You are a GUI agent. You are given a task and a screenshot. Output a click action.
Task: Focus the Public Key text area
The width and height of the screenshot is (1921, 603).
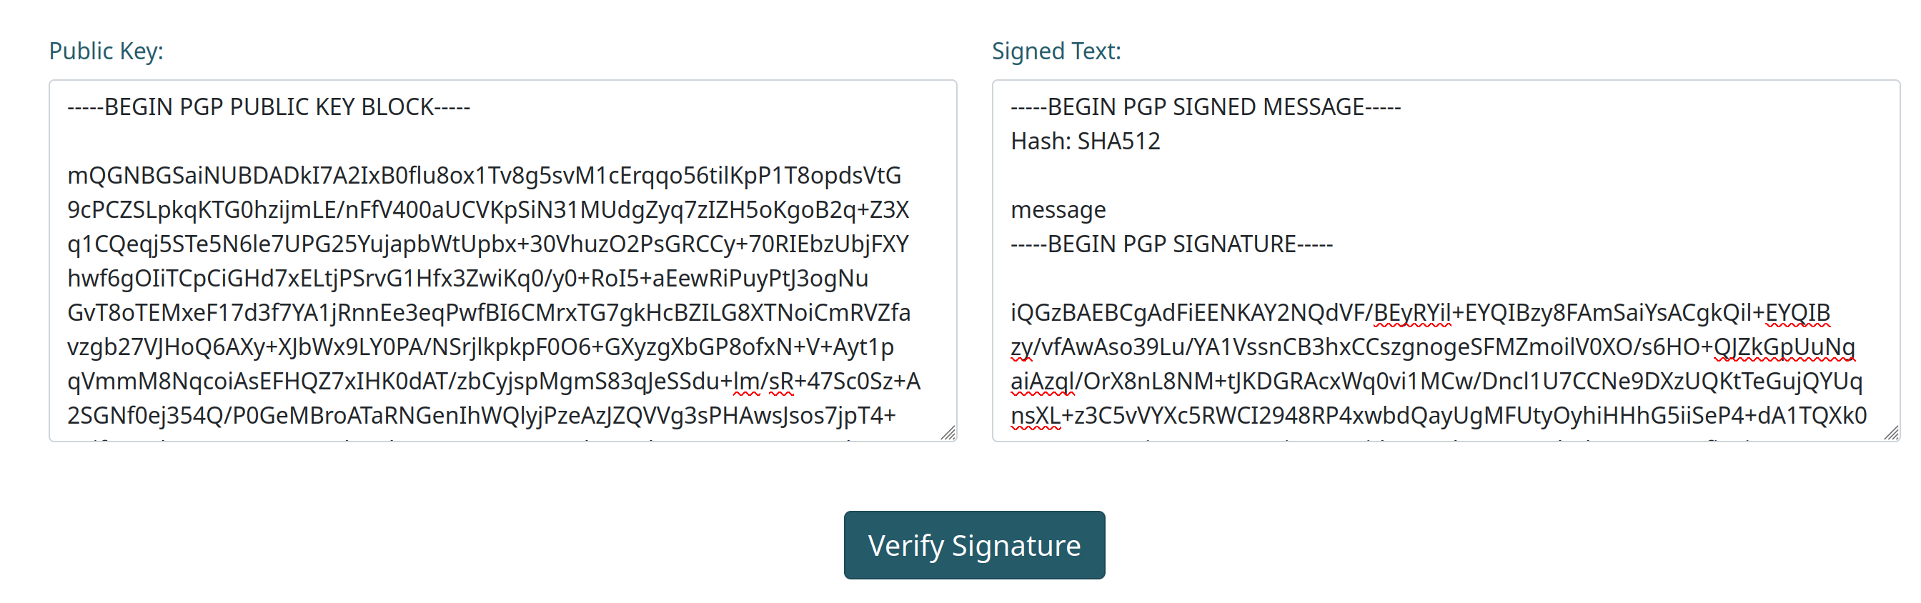[502, 261]
